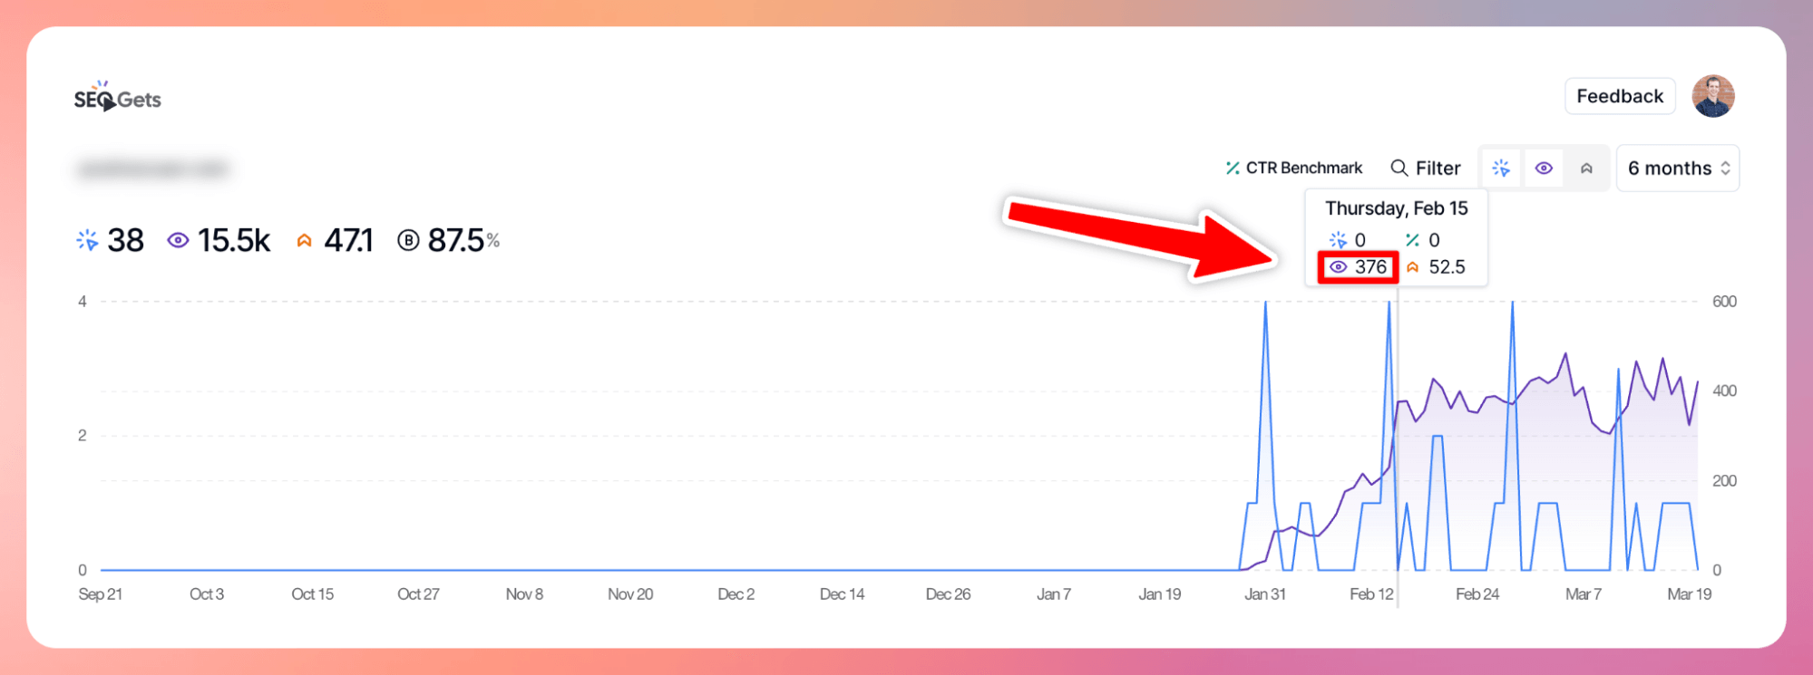This screenshot has height=675, width=1813.
Task: Click the impressions eye icon near 15.5k
Action: [x=178, y=240]
